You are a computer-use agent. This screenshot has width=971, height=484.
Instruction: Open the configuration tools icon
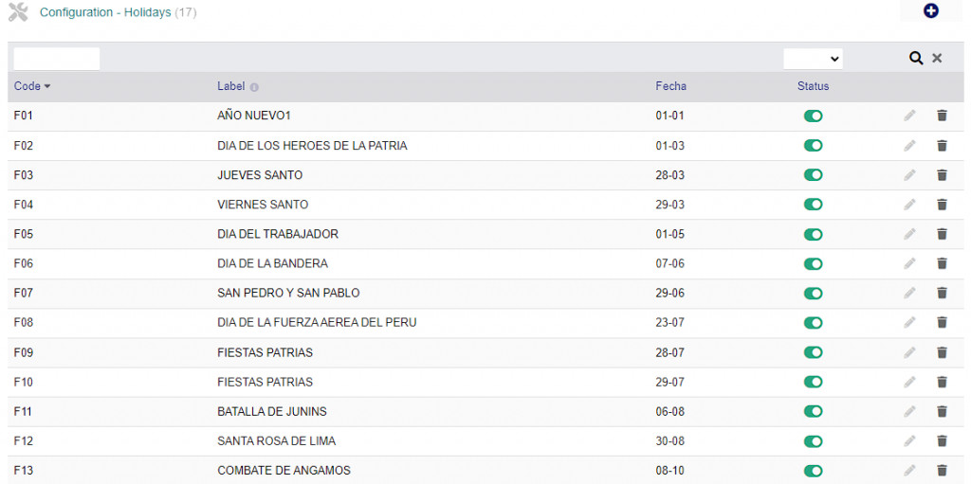pos(19,12)
